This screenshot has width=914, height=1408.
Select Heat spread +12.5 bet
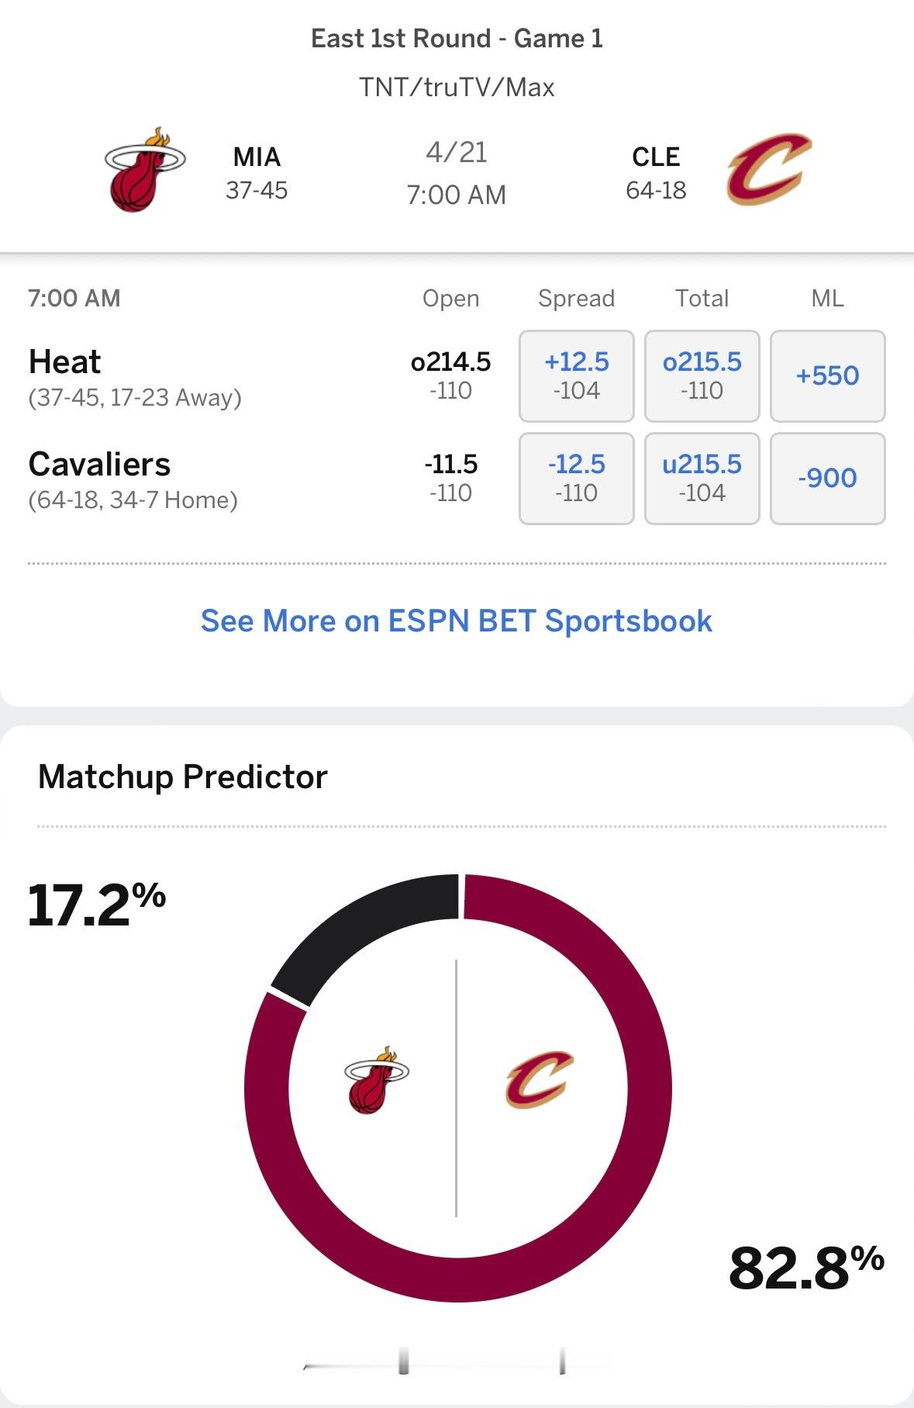[x=577, y=376]
